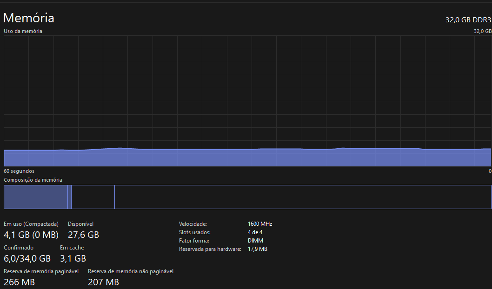Select the 27,6 GB available value

pos(83,235)
